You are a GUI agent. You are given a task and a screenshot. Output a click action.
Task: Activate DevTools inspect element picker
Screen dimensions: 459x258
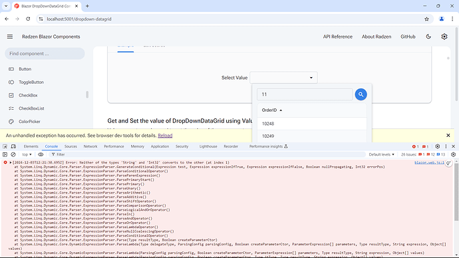click(x=5, y=146)
